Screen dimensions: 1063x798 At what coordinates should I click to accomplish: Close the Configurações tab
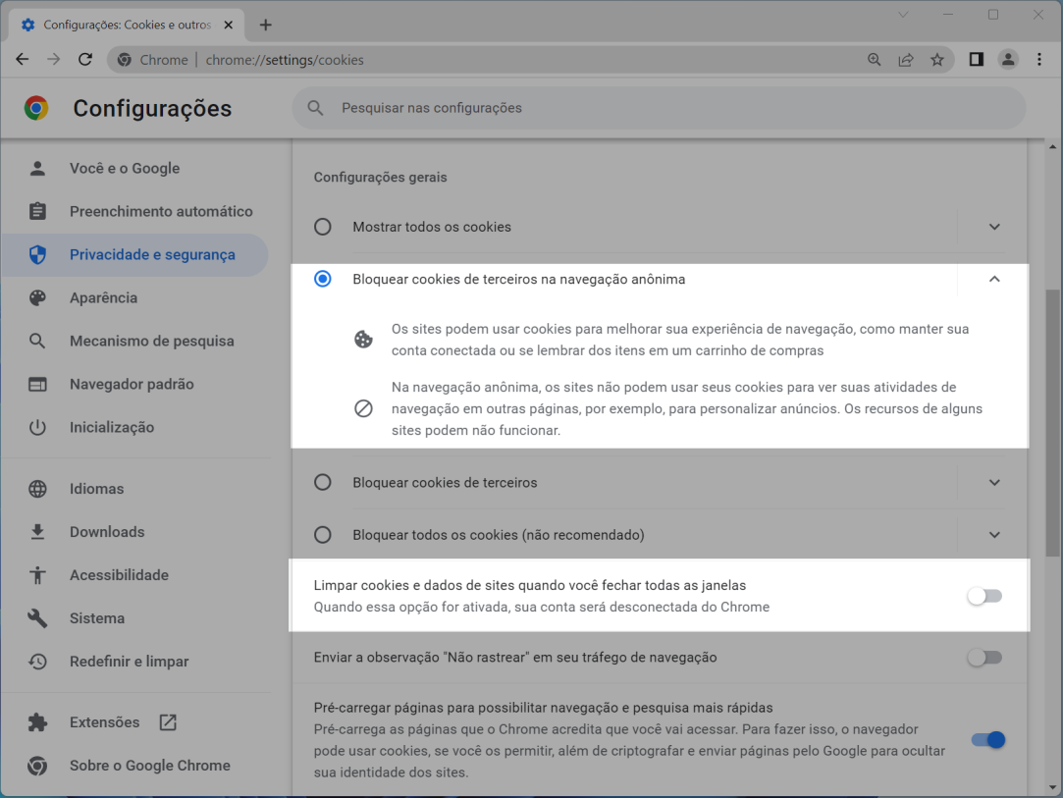tap(229, 26)
